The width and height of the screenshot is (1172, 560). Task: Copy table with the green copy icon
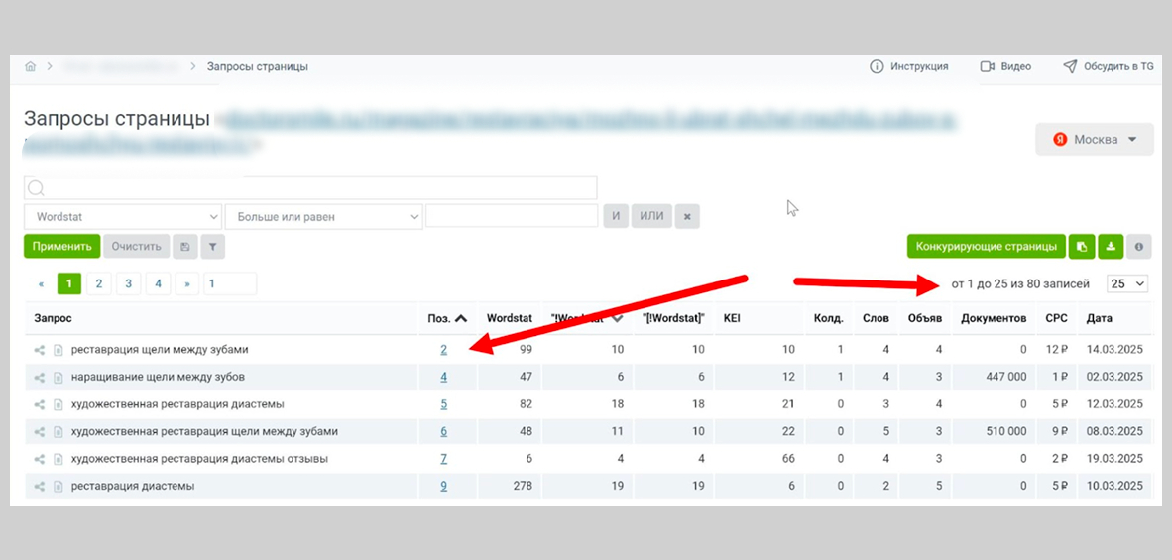1082,247
